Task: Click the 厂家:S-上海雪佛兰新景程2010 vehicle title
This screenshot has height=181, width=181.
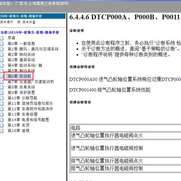Action: point(42,3)
